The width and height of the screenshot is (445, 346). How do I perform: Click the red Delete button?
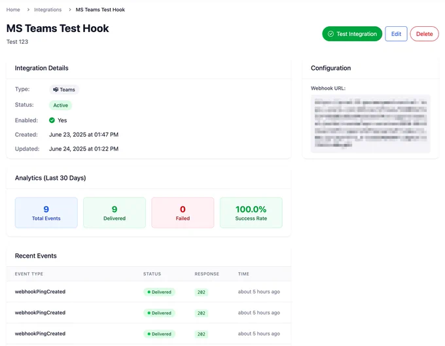[424, 34]
